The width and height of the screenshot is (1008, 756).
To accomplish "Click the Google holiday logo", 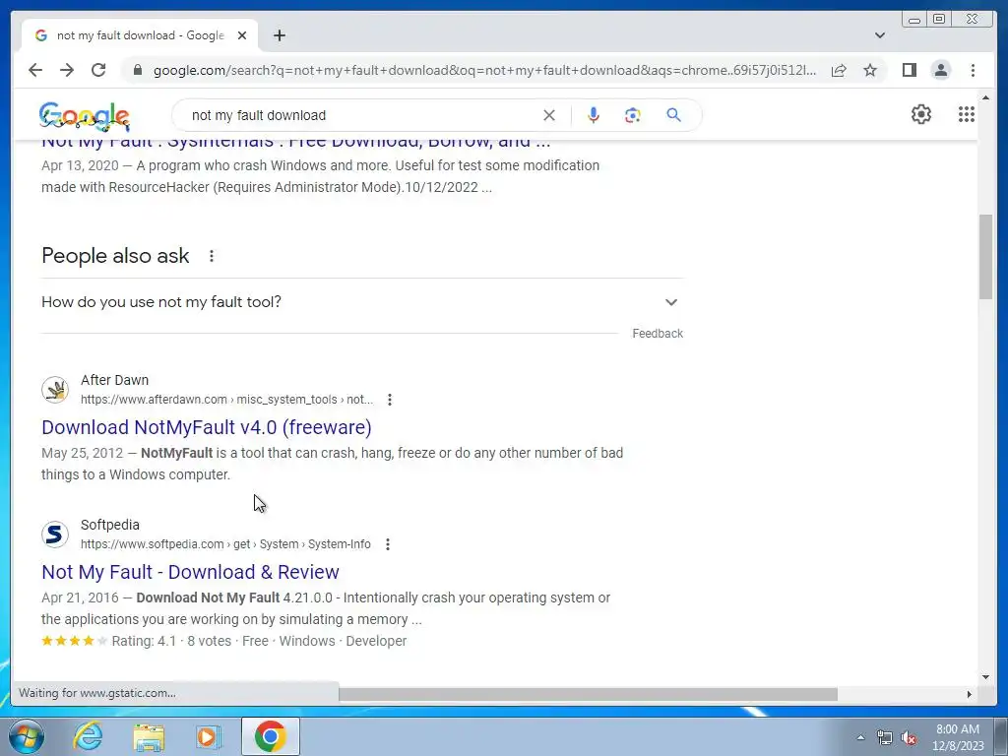I will click(85, 116).
